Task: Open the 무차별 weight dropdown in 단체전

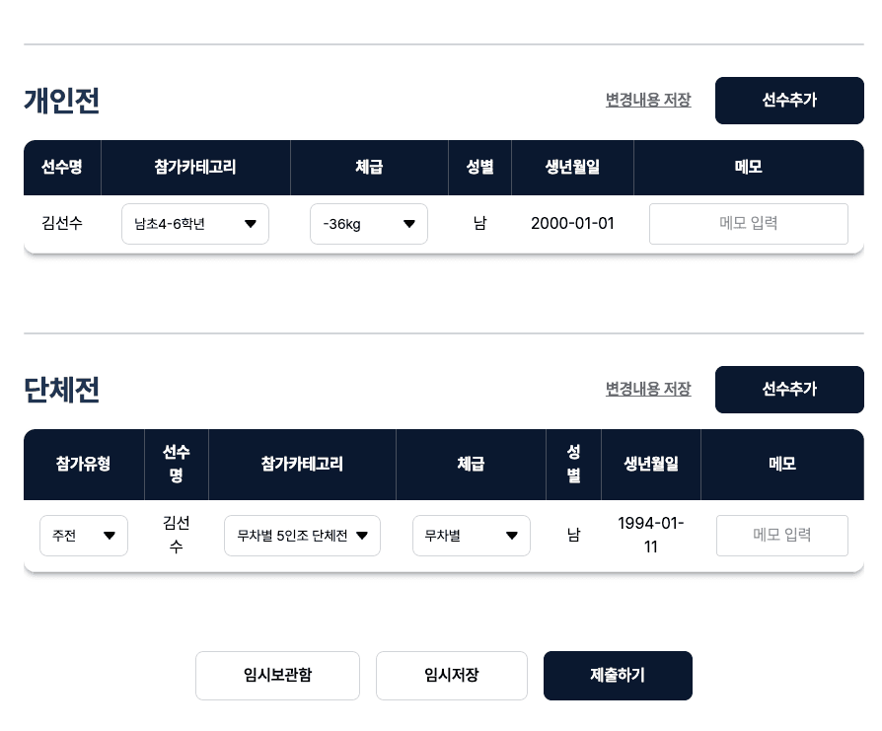Action: [x=472, y=535]
